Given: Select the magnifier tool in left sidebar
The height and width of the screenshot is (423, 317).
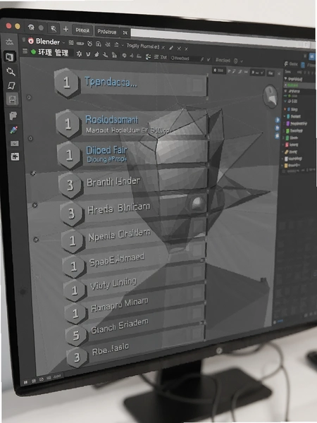Looking at the screenshot, I should tap(11, 71).
